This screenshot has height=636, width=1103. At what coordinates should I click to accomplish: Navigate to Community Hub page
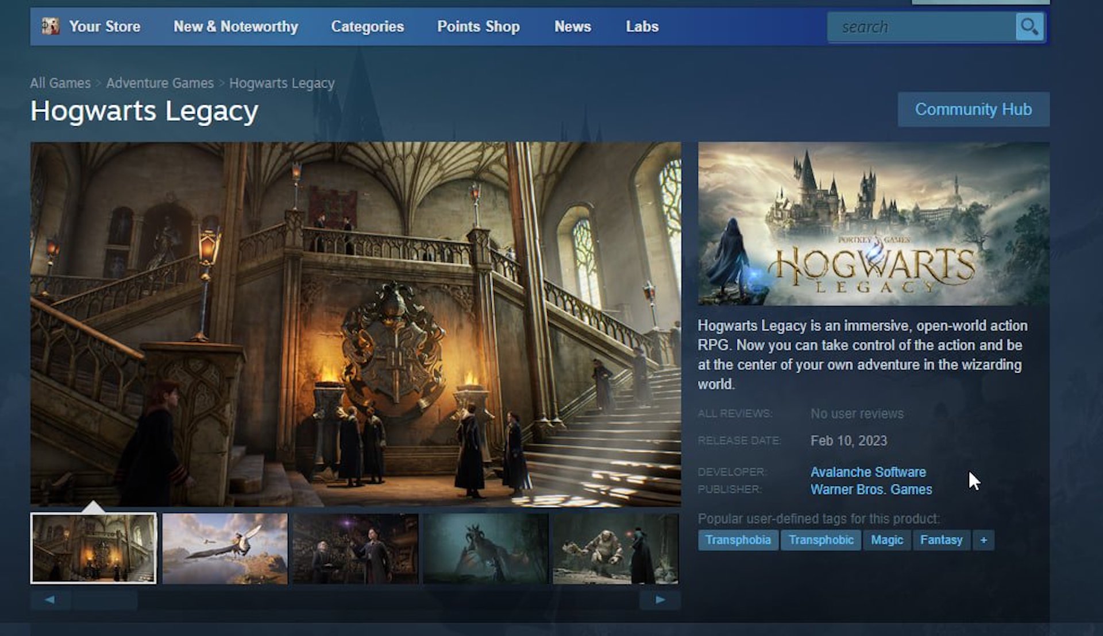click(974, 110)
